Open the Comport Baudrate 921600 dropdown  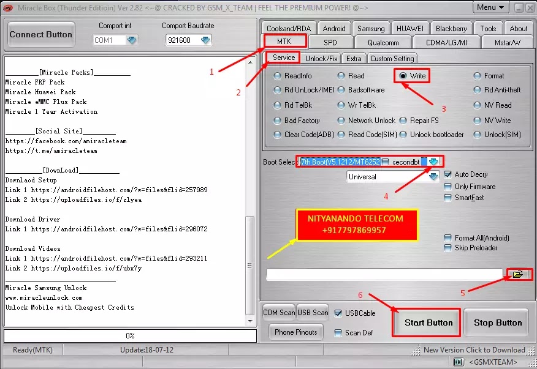click(205, 40)
